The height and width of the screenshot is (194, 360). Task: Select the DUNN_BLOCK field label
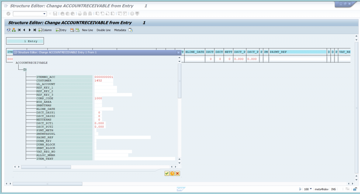point(46,145)
